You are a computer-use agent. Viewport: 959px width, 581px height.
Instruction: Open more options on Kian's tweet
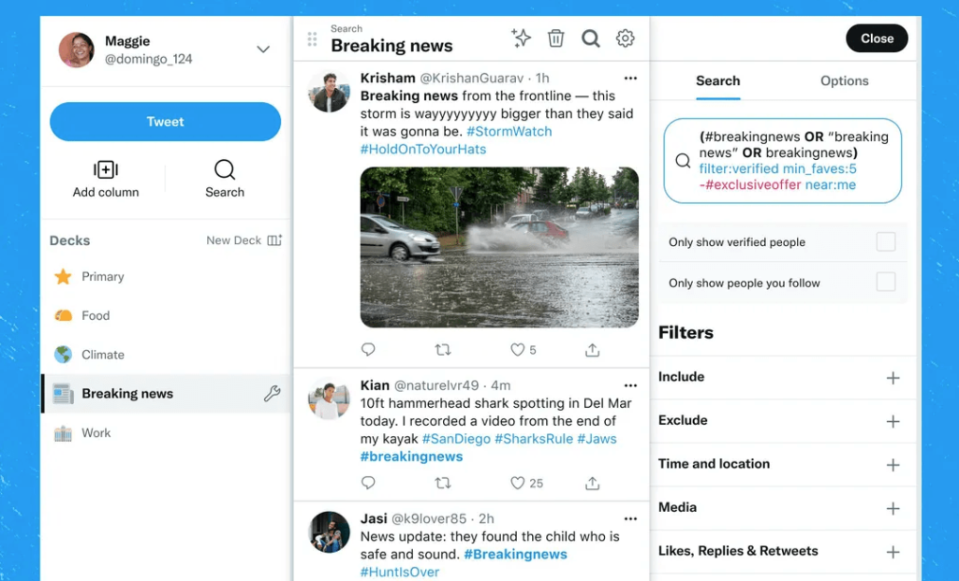point(630,385)
